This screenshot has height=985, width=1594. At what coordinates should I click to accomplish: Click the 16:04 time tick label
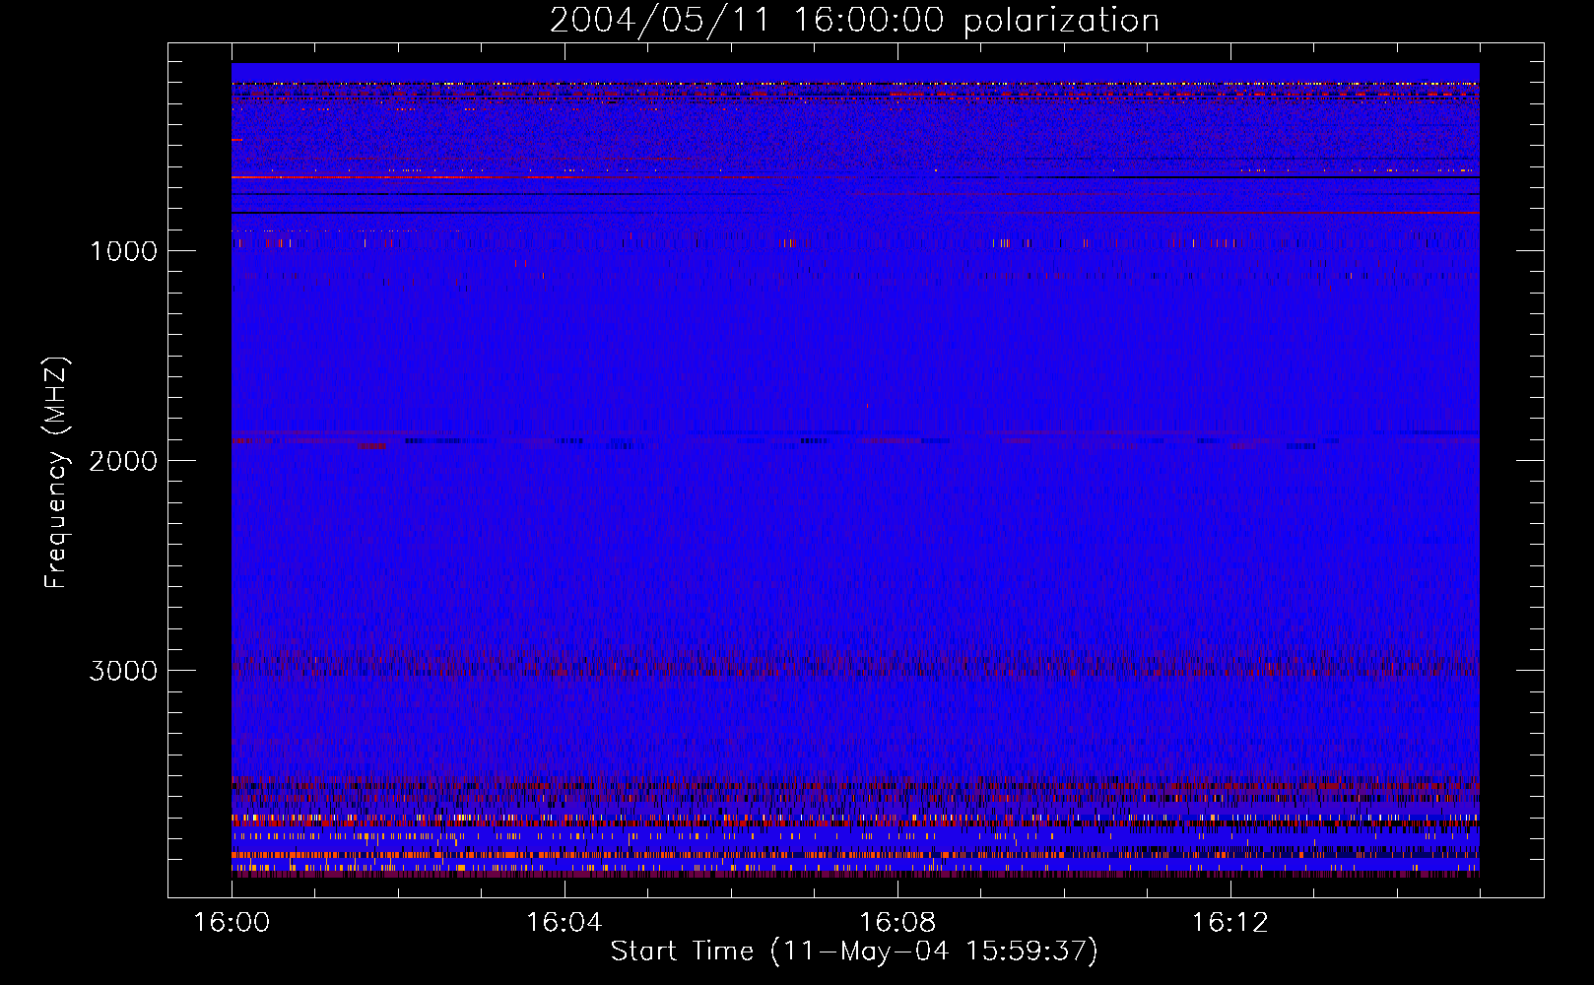click(565, 923)
